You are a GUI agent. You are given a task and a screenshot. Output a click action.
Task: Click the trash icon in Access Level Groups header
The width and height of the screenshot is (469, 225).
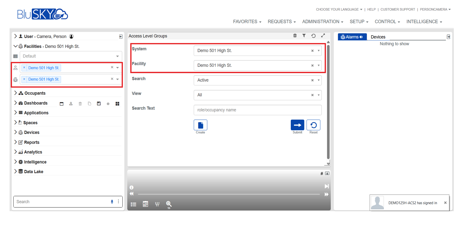click(295, 36)
